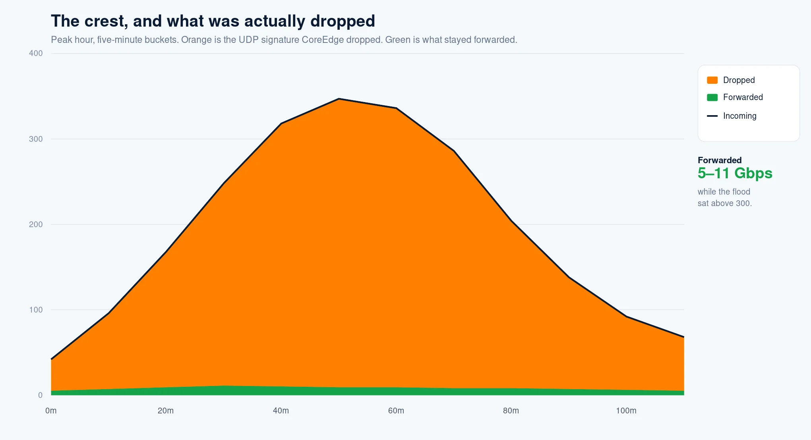Click the green Forwarded legend swatch
The height and width of the screenshot is (440, 811).
pos(712,97)
